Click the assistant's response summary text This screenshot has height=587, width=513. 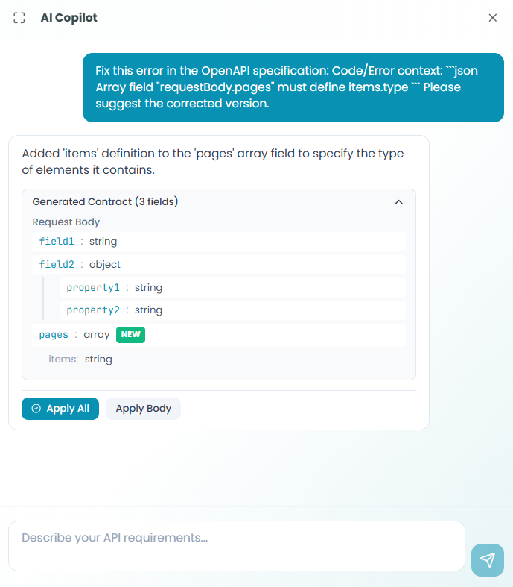pos(212,162)
